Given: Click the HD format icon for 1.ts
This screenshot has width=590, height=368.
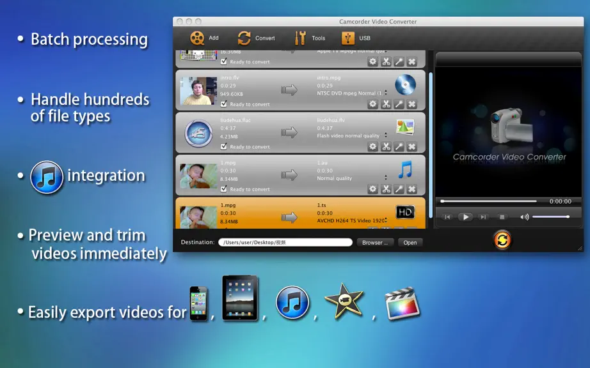Looking at the screenshot, I should 405,212.
